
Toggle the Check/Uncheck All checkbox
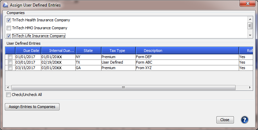coord(8,95)
